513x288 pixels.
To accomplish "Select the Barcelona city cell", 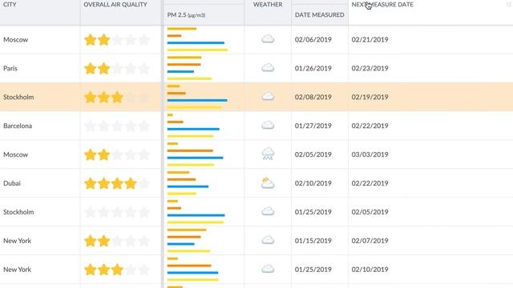I will [x=39, y=126].
